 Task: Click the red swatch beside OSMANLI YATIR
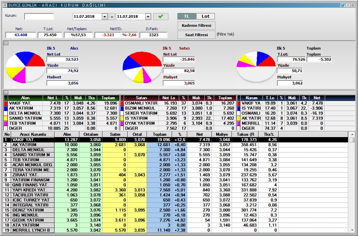122,103
